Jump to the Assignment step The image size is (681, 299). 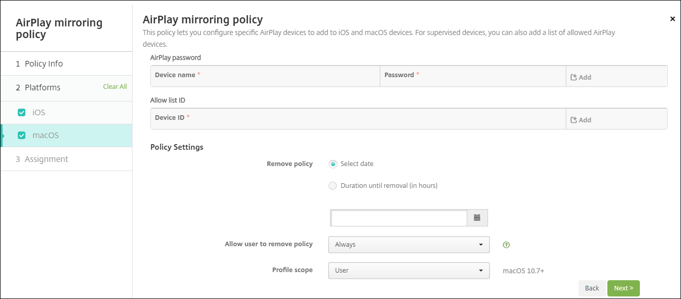point(46,159)
